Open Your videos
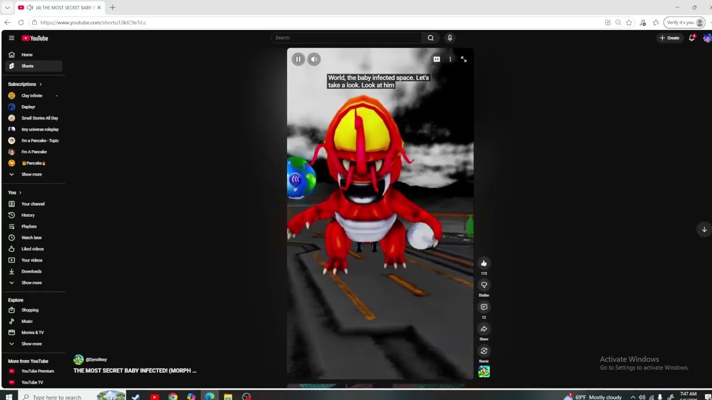 pyautogui.click(x=33, y=260)
